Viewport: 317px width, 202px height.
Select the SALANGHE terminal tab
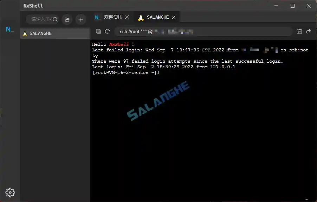coord(157,17)
